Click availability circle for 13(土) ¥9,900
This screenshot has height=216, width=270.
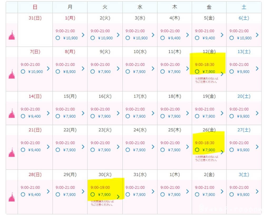pyautogui.click(x=232, y=71)
